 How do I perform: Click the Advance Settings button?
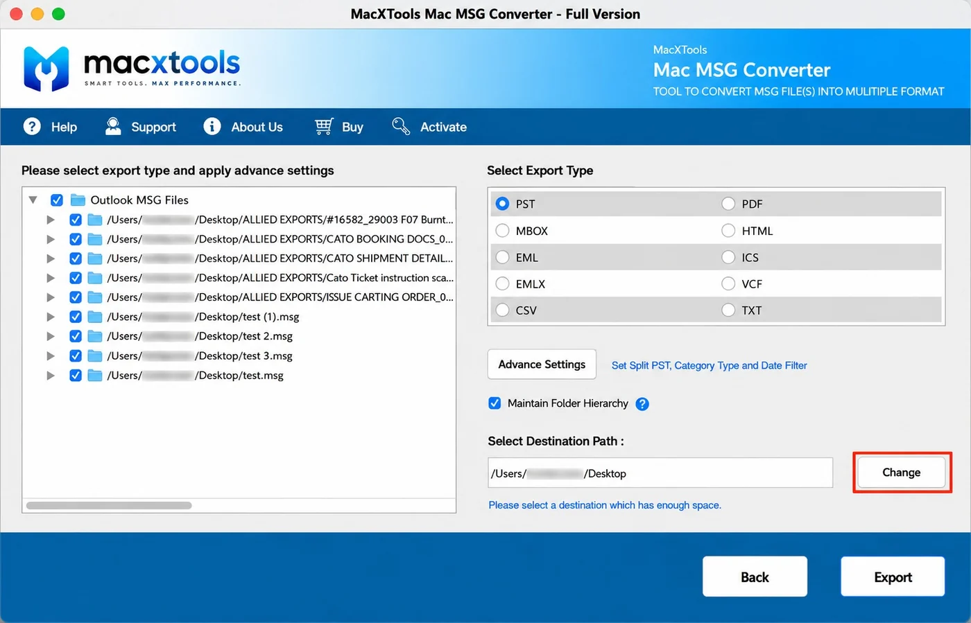click(x=542, y=365)
